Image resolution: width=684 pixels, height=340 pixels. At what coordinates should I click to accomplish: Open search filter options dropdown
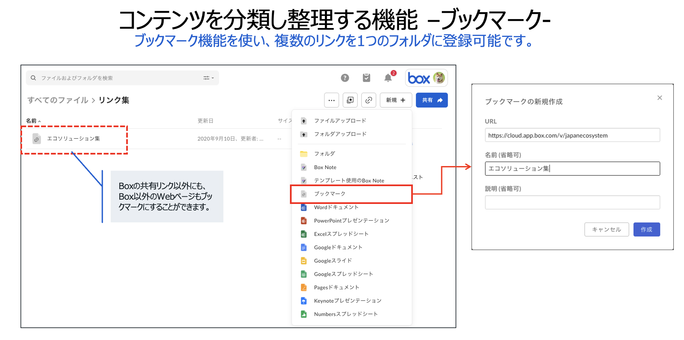pos(209,78)
